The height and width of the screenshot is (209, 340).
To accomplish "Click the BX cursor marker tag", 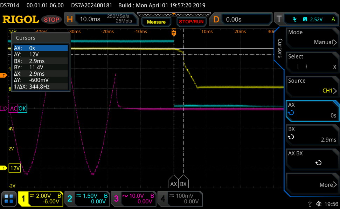I will (183, 181).
